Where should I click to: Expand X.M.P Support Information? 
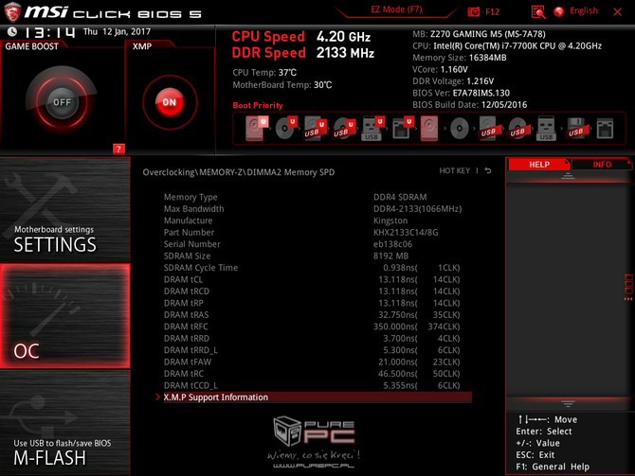click(x=317, y=397)
